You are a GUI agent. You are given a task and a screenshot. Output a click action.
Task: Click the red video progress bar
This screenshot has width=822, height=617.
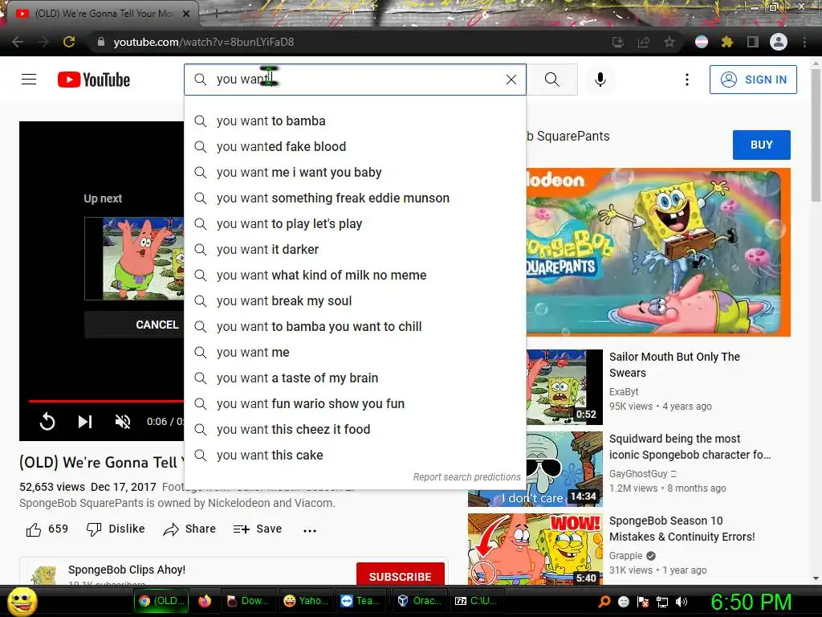(x=106, y=401)
